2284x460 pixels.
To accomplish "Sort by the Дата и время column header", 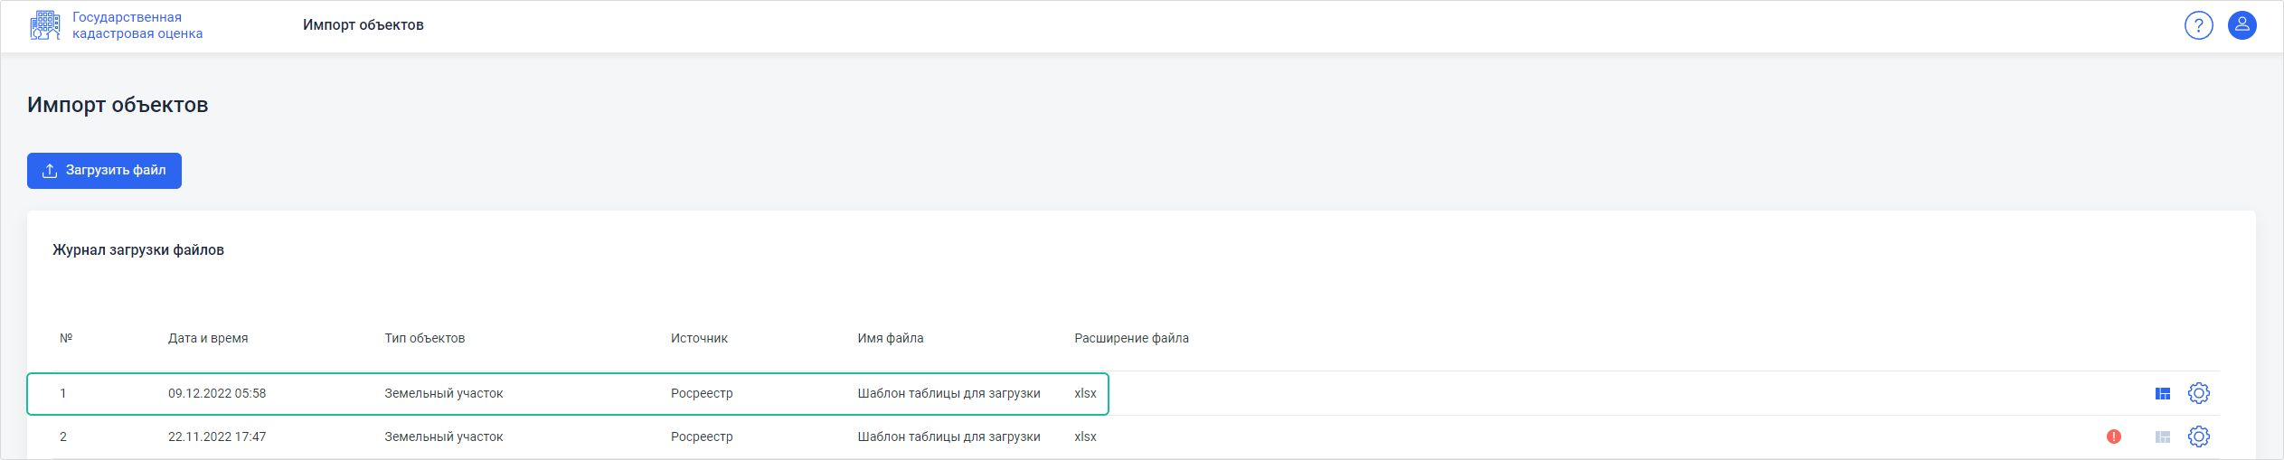I will 208,338.
